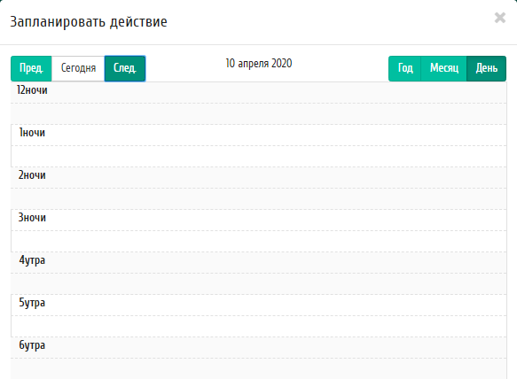Select the half-hour slot after 12ночи
The image size is (517, 379).
pyautogui.click(x=259, y=114)
